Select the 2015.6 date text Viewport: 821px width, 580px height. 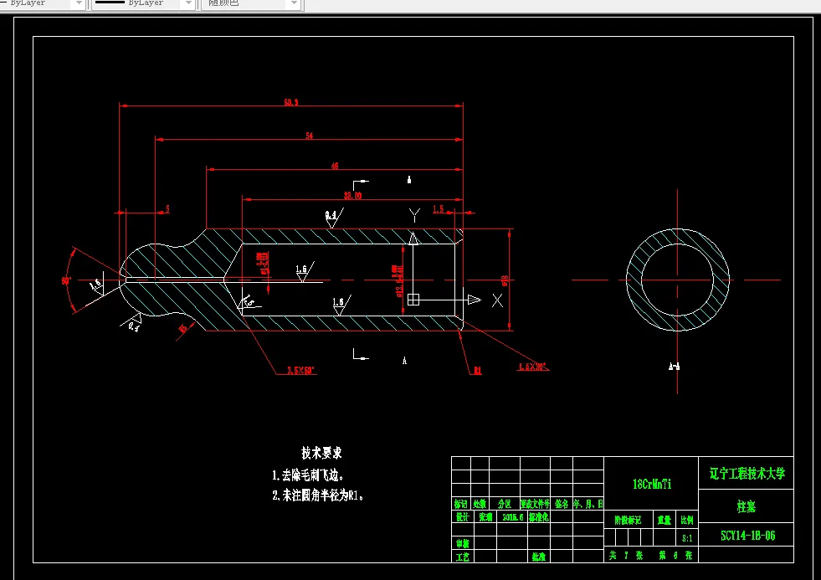coord(512,516)
